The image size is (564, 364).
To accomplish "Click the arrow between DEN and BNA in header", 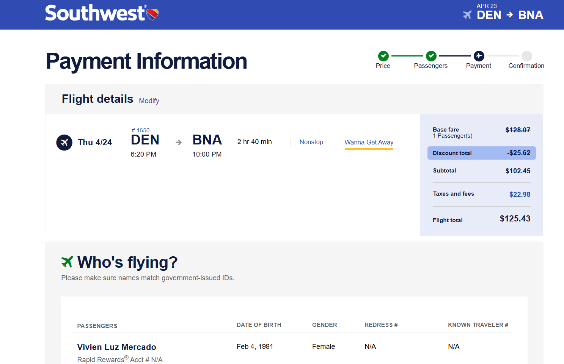I will [510, 15].
